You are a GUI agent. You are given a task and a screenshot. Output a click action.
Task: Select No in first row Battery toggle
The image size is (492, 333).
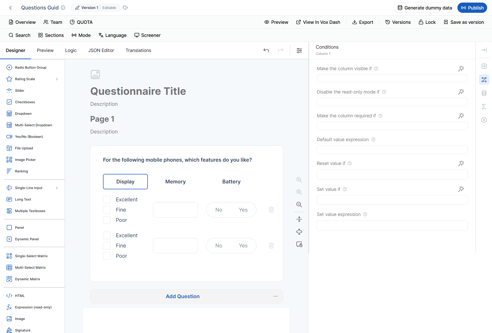coord(219,210)
